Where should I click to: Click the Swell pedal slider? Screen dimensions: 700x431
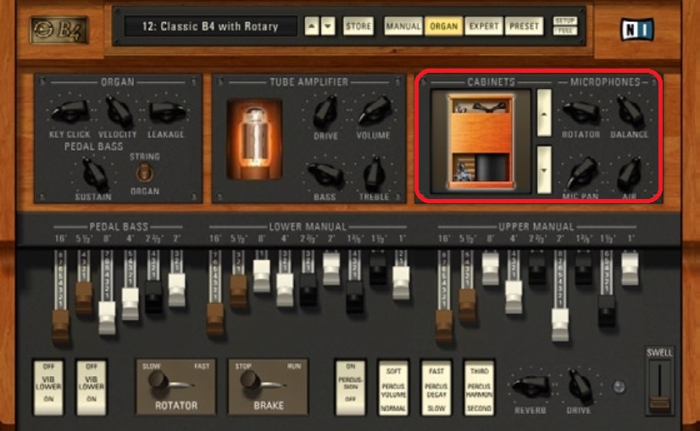click(x=658, y=387)
